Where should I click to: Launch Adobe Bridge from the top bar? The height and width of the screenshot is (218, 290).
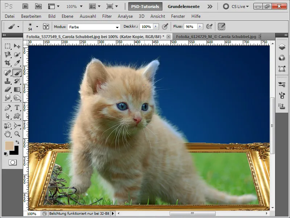click(25, 6)
